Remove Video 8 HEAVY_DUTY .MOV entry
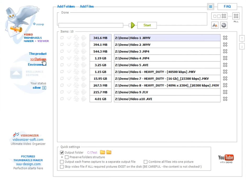 (x=225, y=85)
